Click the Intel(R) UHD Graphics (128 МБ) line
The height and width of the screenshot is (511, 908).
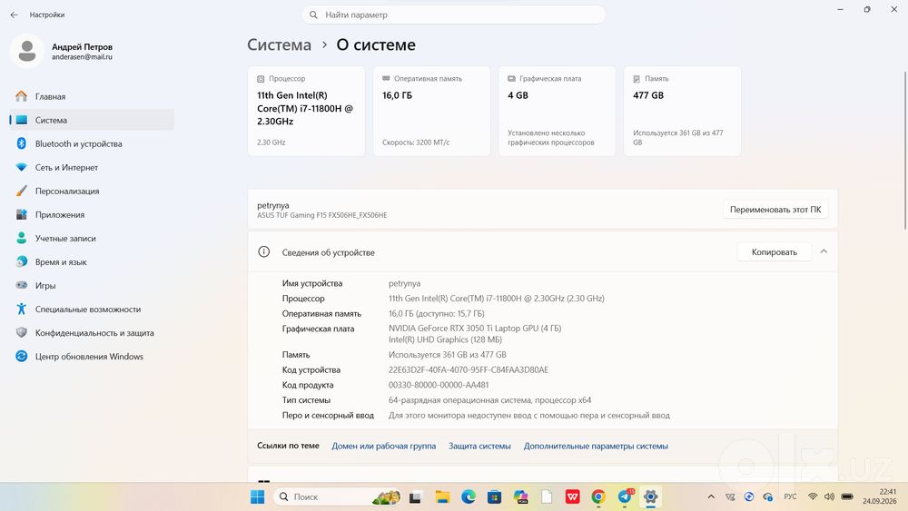point(445,339)
